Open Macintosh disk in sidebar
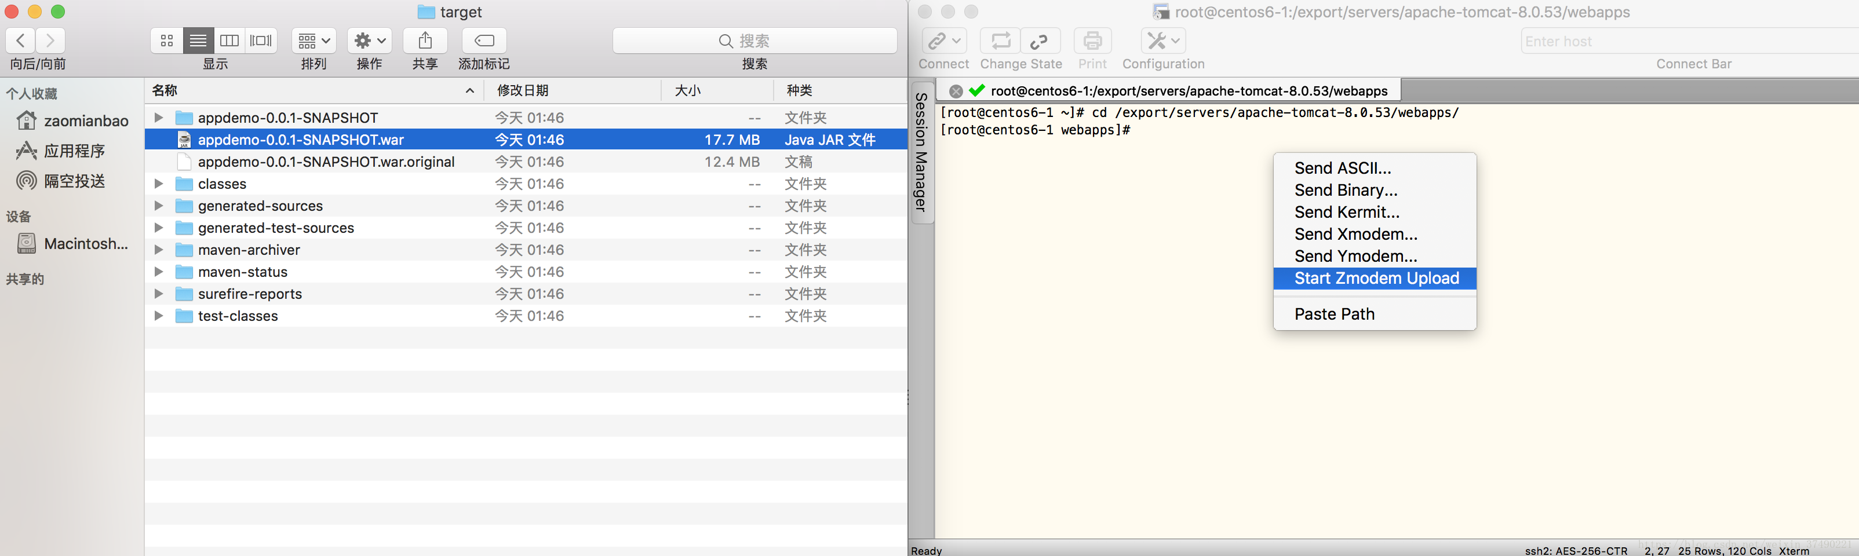1859x556 pixels. tap(72, 244)
